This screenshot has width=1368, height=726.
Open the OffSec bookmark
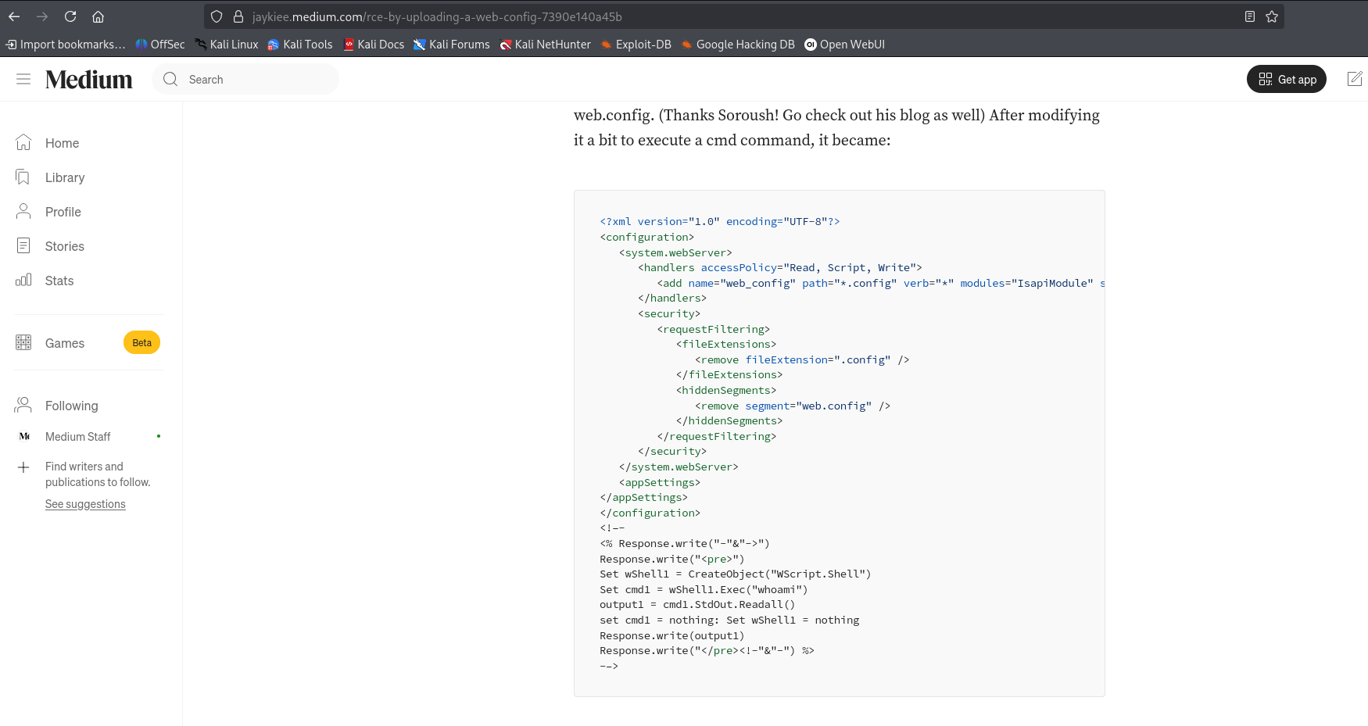pyautogui.click(x=160, y=45)
